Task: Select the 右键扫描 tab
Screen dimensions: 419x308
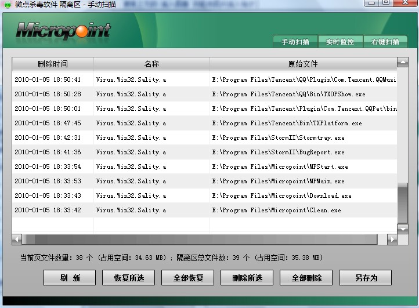Action: [385, 42]
